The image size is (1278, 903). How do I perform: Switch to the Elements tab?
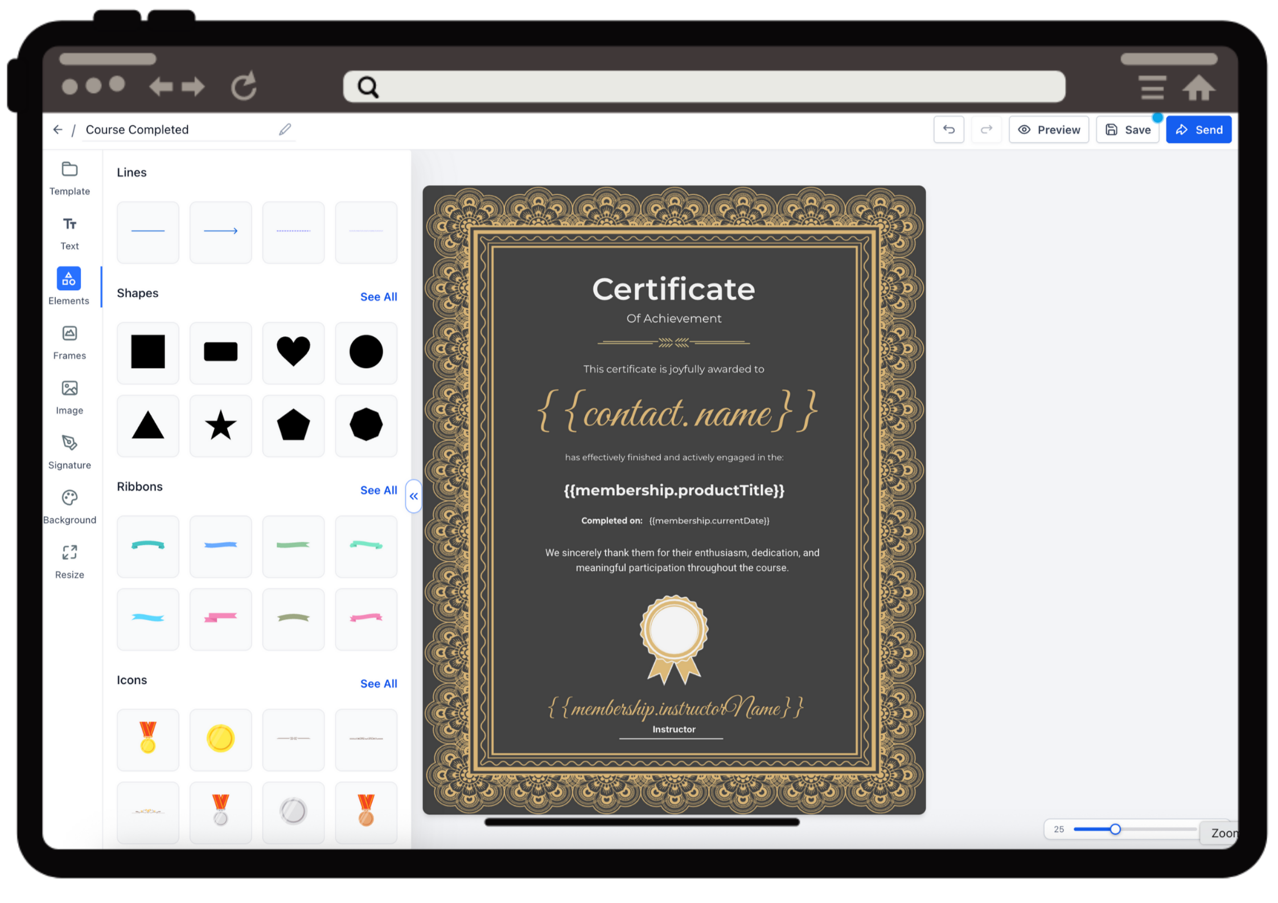(69, 287)
